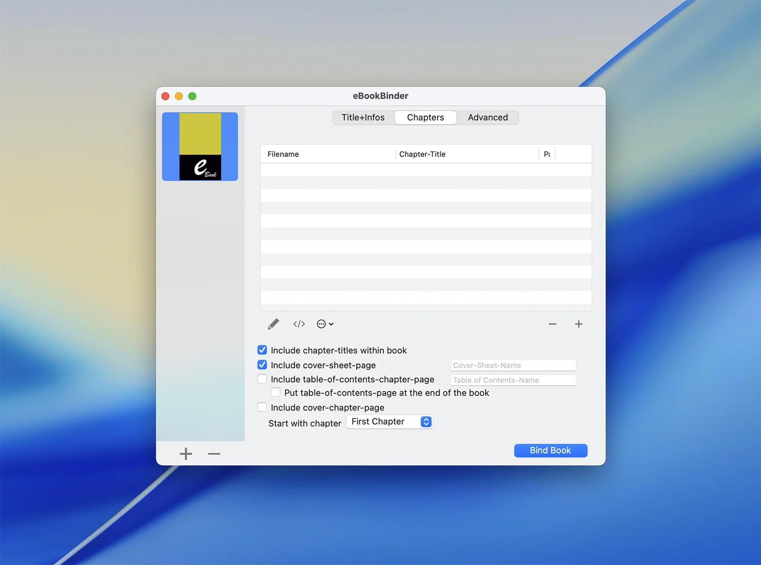
Task: Add a new book in the sidebar
Action: pos(186,454)
